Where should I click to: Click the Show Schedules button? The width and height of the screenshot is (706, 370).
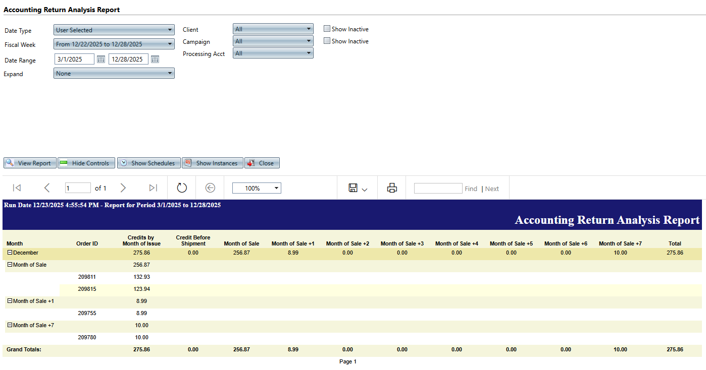tap(148, 163)
